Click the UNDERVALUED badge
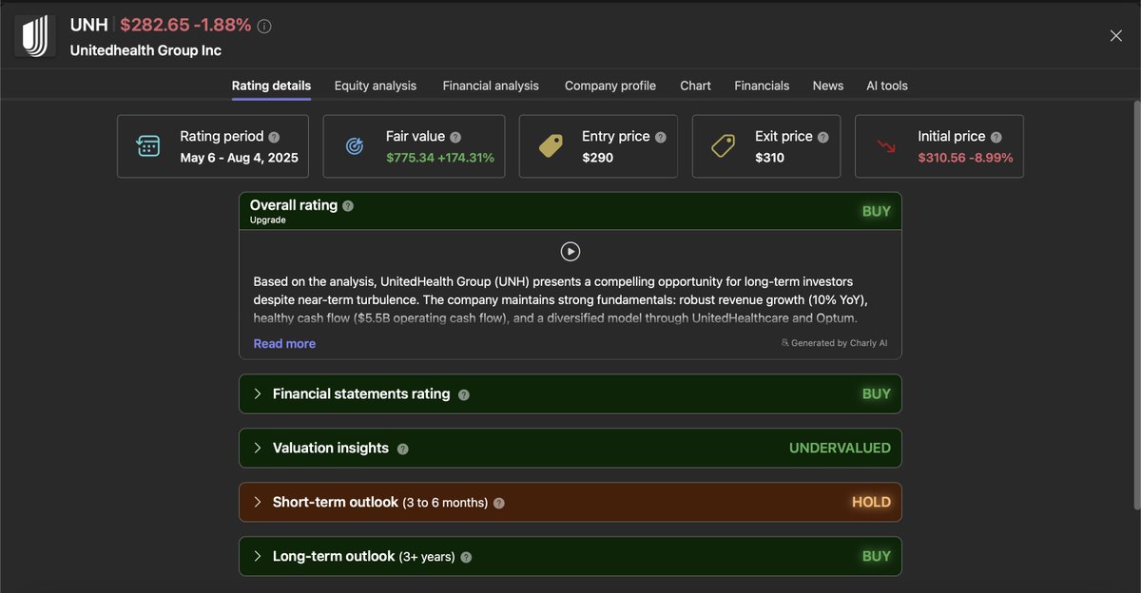This screenshot has height=593, width=1141. point(840,448)
